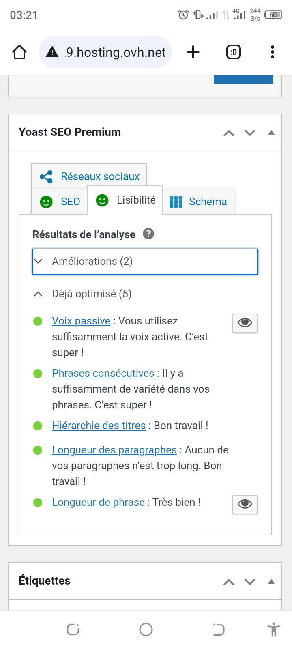The width and height of the screenshot is (292, 649).
Task: Open the Schema tab
Action: tap(198, 202)
